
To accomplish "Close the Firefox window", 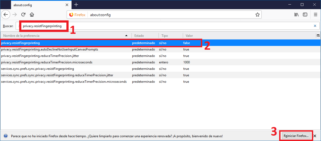I will pos(315,5).
